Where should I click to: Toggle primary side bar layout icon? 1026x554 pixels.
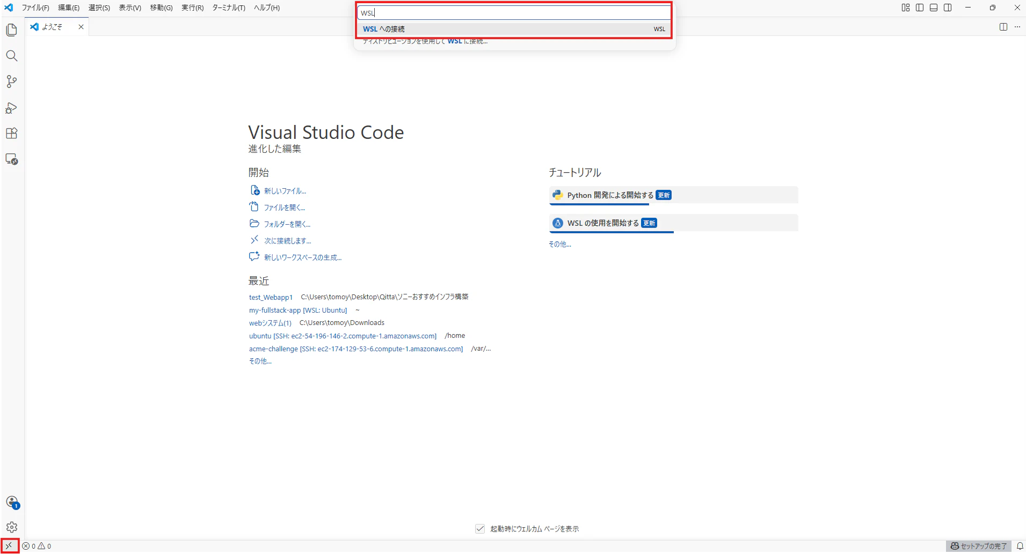[x=920, y=8]
